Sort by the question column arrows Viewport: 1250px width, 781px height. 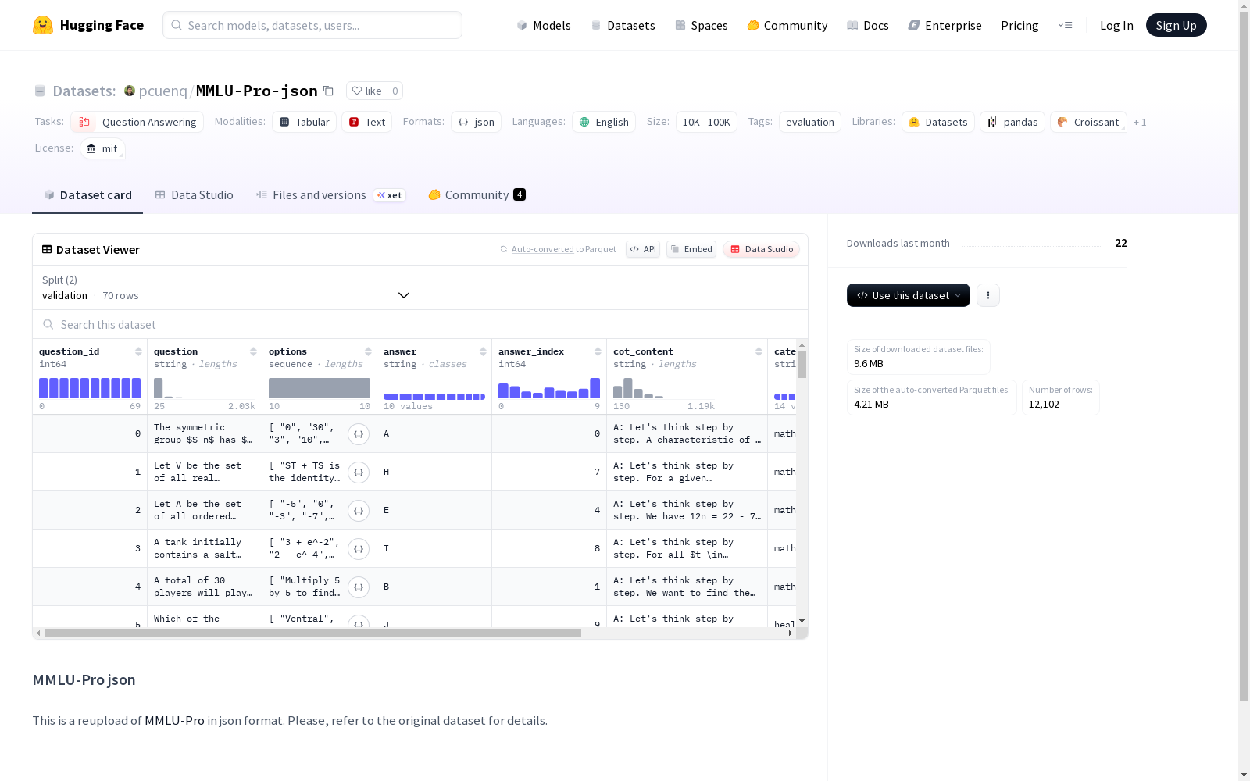253,351
